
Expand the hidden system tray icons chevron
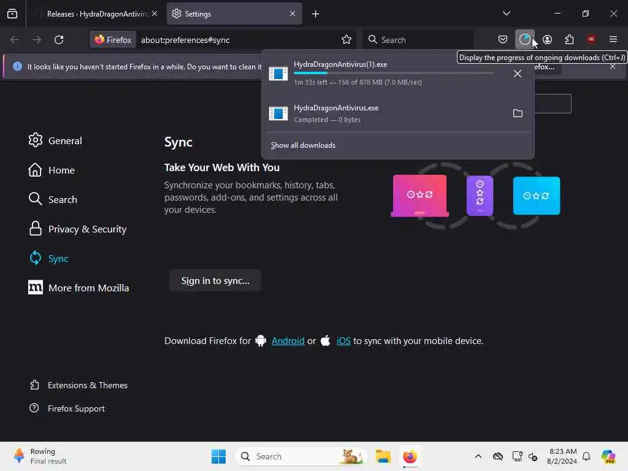coord(478,456)
